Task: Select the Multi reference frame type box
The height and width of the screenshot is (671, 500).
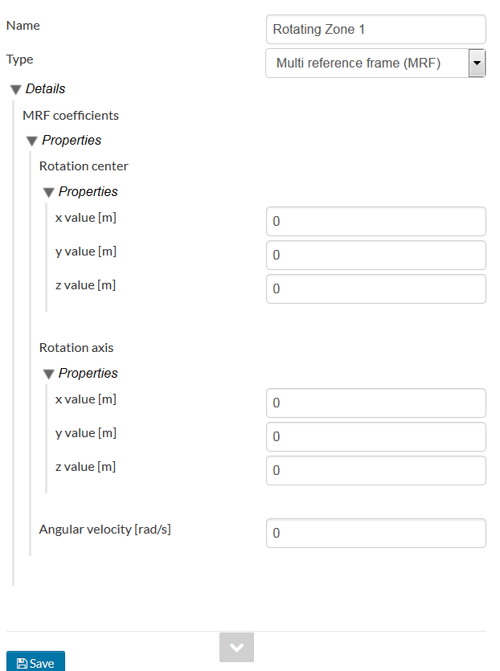Action: point(367,63)
